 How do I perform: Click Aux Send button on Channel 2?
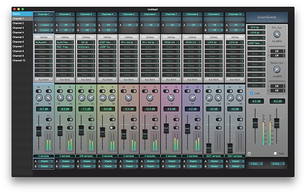(65, 80)
